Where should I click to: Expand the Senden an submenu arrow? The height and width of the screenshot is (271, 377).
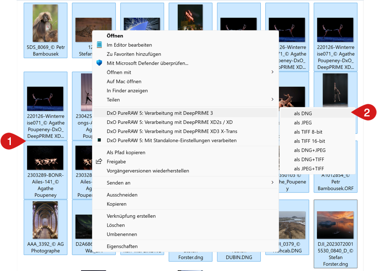click(x=272, y=182)
